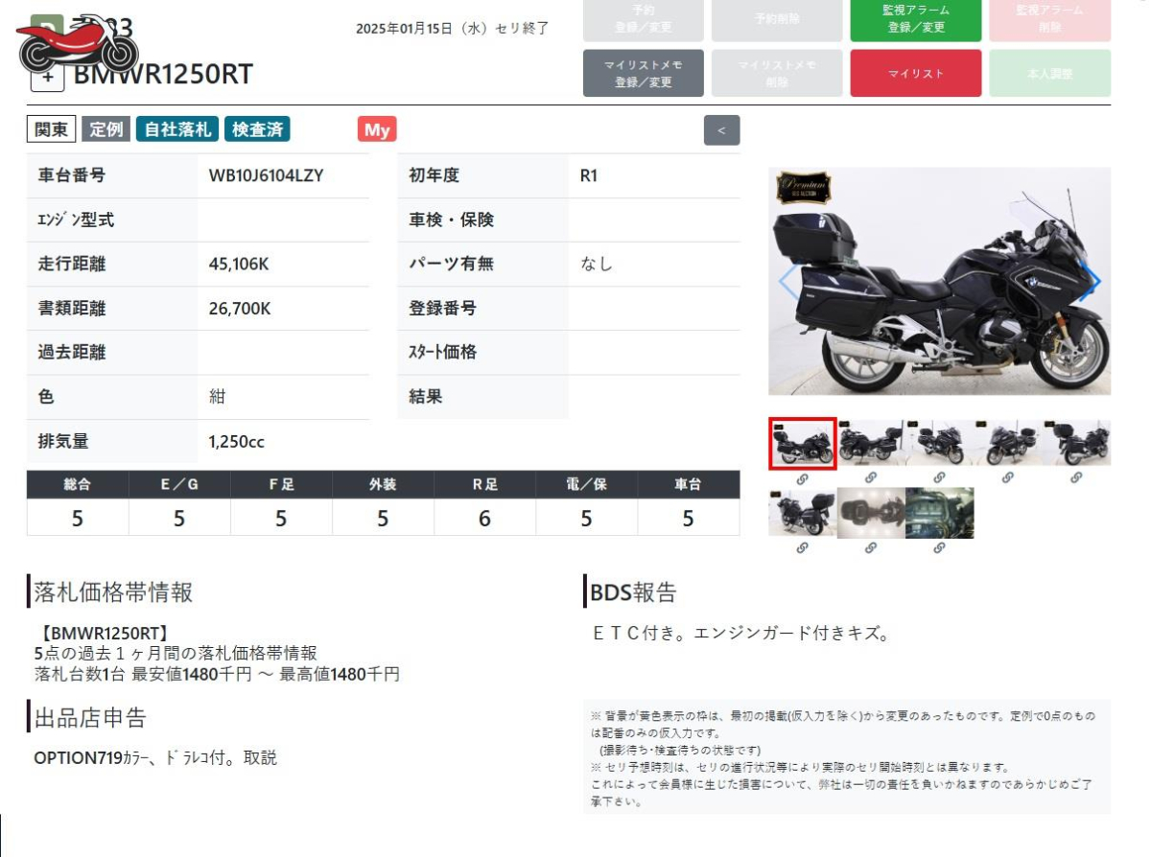
Task: Click the BDS報告 section heading
Action: click(x=633, y=592)
